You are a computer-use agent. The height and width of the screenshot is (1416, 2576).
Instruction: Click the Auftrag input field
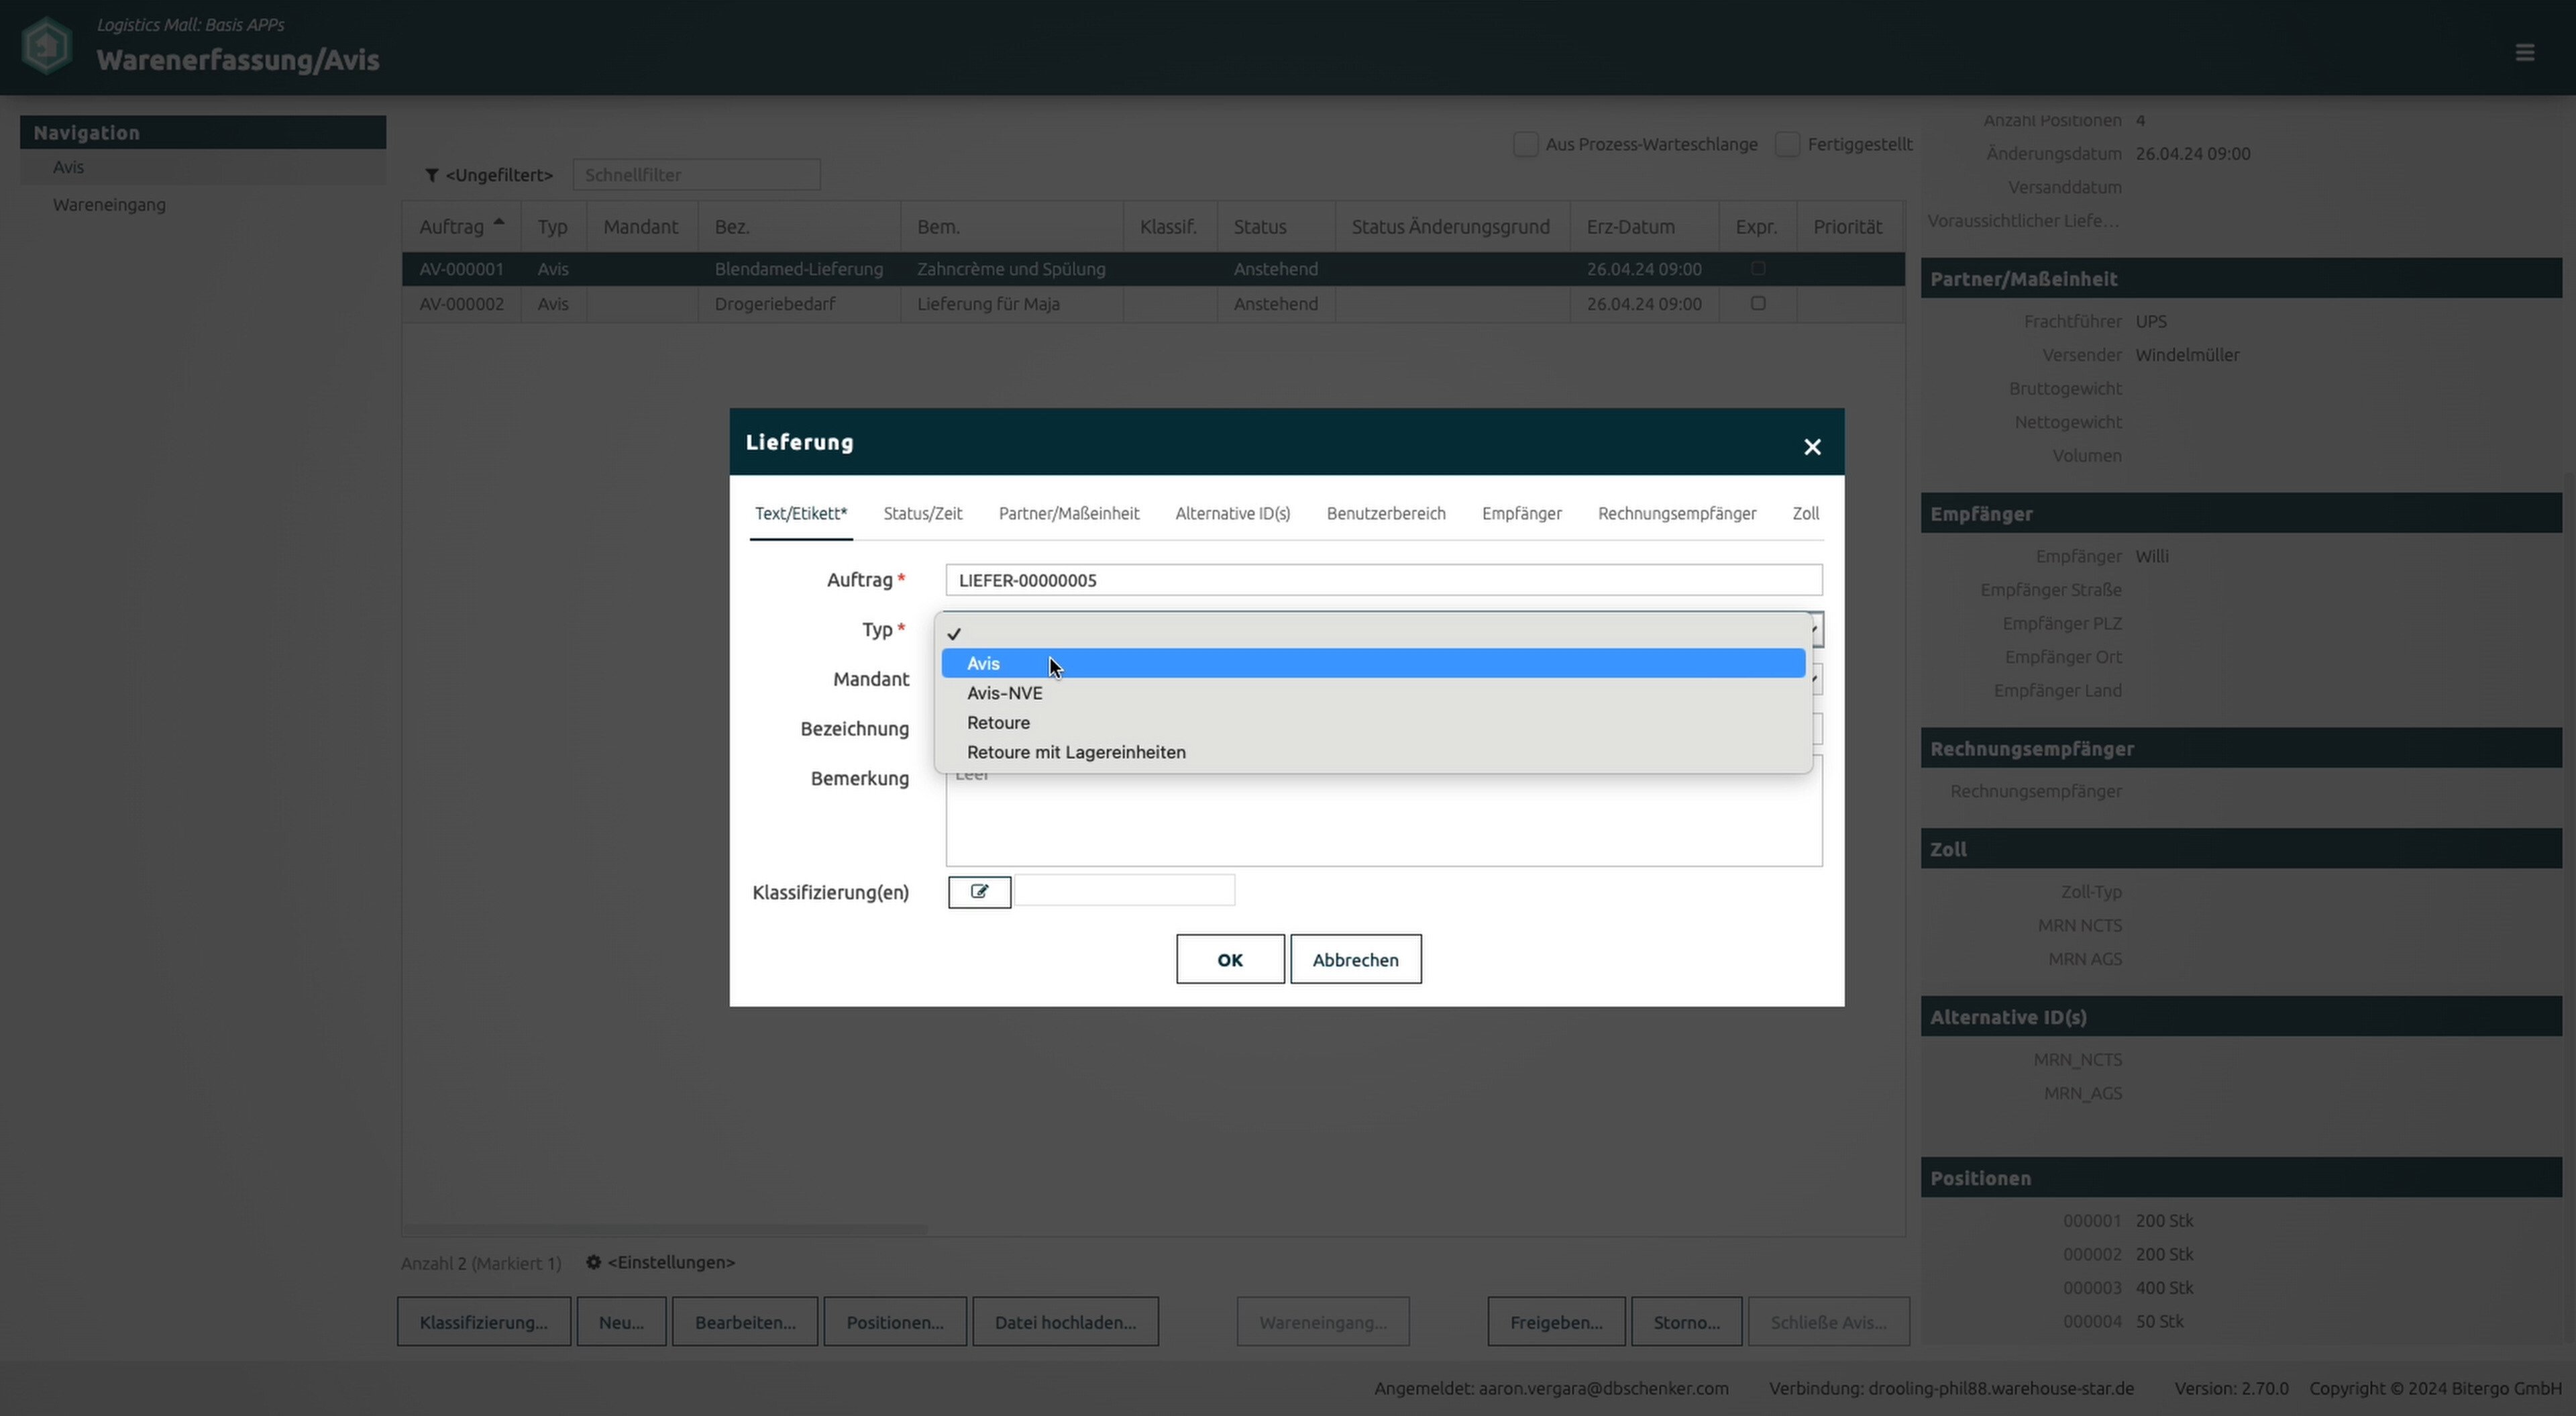[1384, 580]
